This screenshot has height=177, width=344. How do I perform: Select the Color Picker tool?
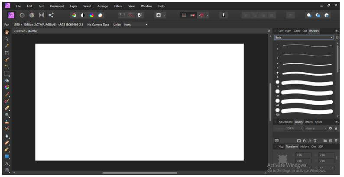[7, 46]
